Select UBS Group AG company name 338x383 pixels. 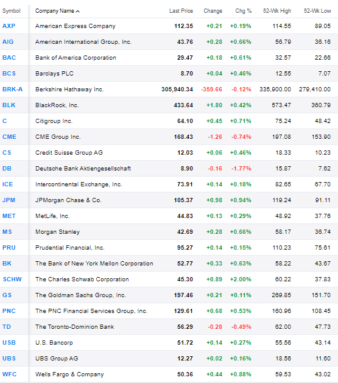[x=57, y=359]
